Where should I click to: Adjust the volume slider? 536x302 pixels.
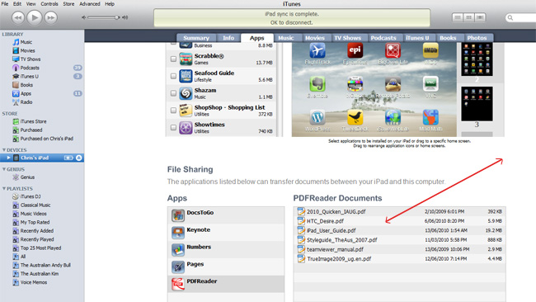pyautogui.click(x=103, y=17)
